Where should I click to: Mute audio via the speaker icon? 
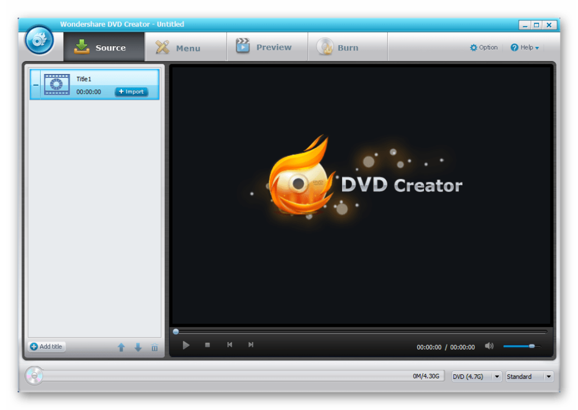click(489, 346)
